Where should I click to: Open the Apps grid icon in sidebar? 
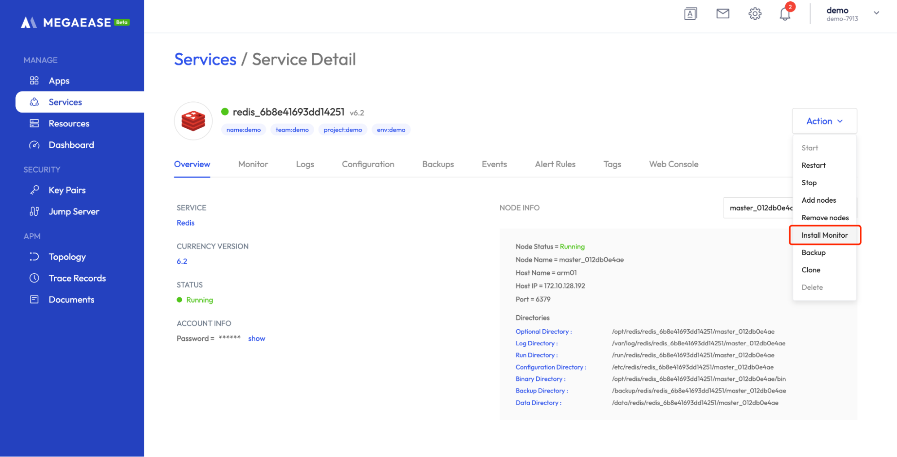(x=34, y=81)
